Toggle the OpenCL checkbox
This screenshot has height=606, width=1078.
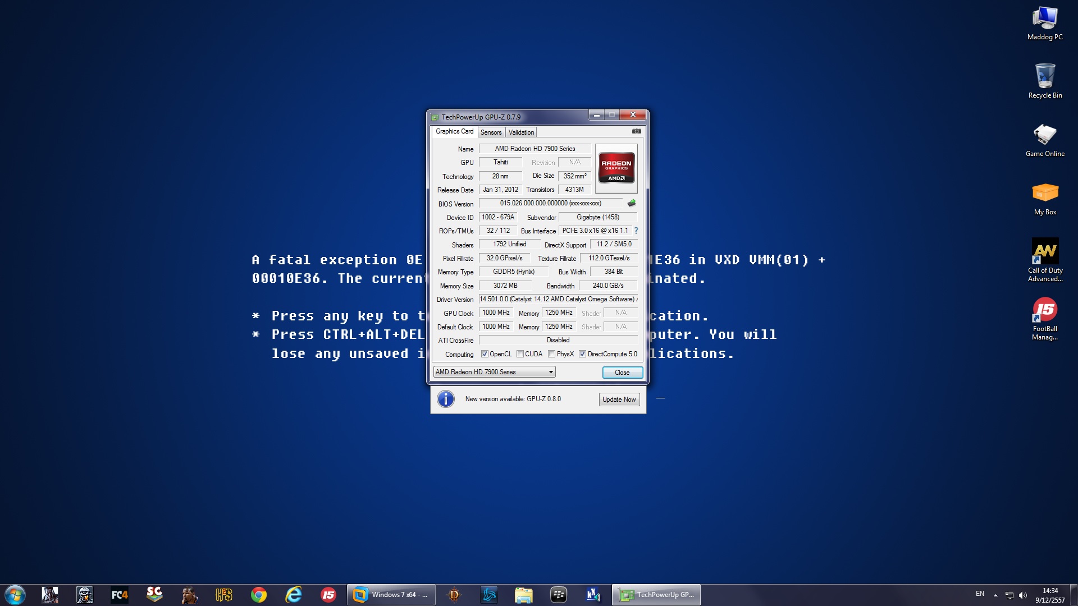click(485, 354)
